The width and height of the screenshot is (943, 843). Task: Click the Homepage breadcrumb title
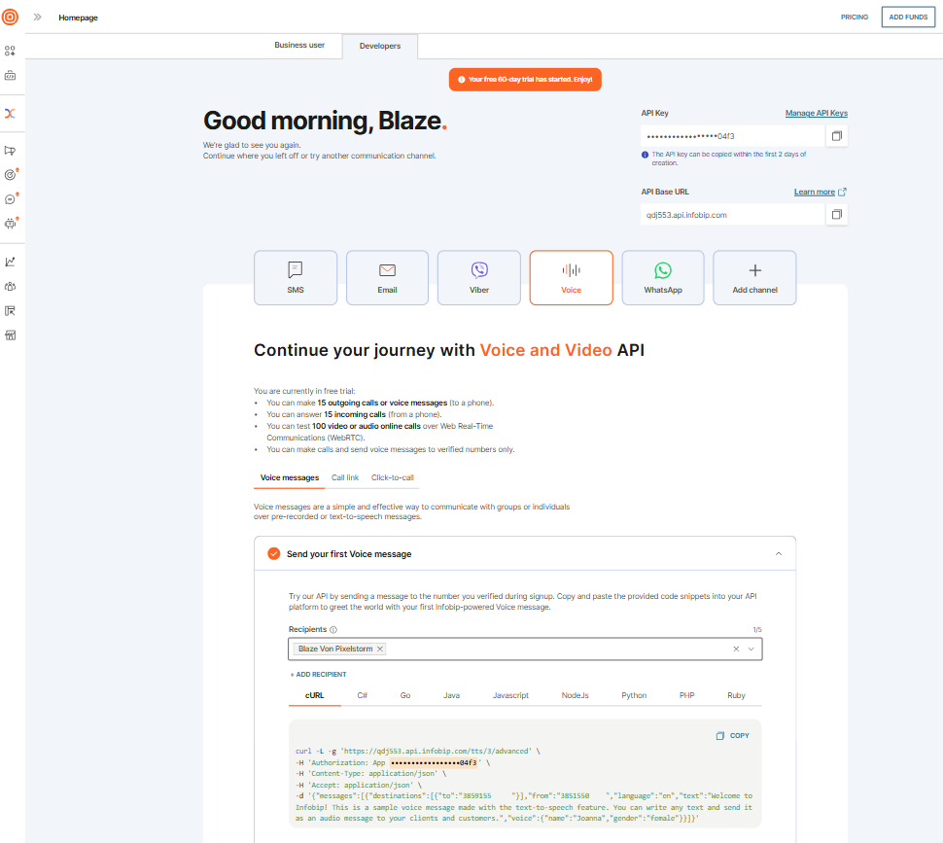click(78, 18)
